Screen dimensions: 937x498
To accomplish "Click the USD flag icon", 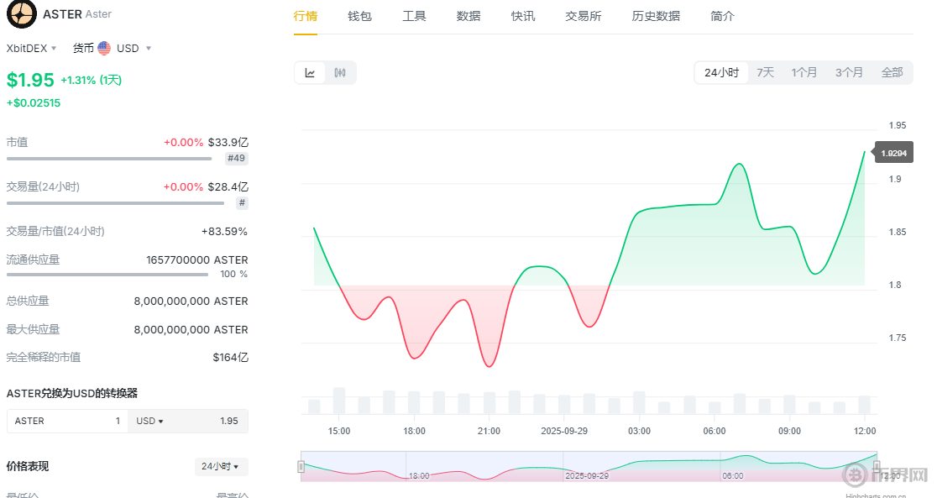I will pyautogui.click(x=104, y=49).
